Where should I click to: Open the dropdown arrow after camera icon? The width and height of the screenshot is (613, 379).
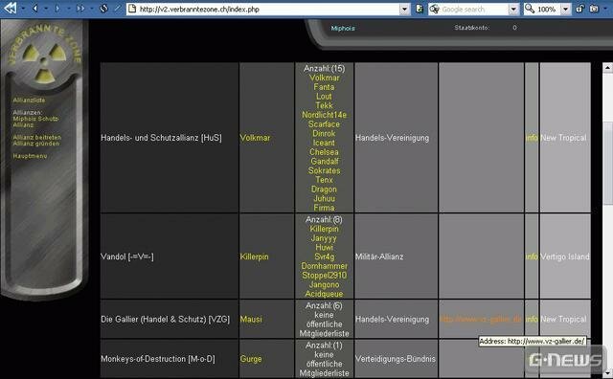coord(604,9)
